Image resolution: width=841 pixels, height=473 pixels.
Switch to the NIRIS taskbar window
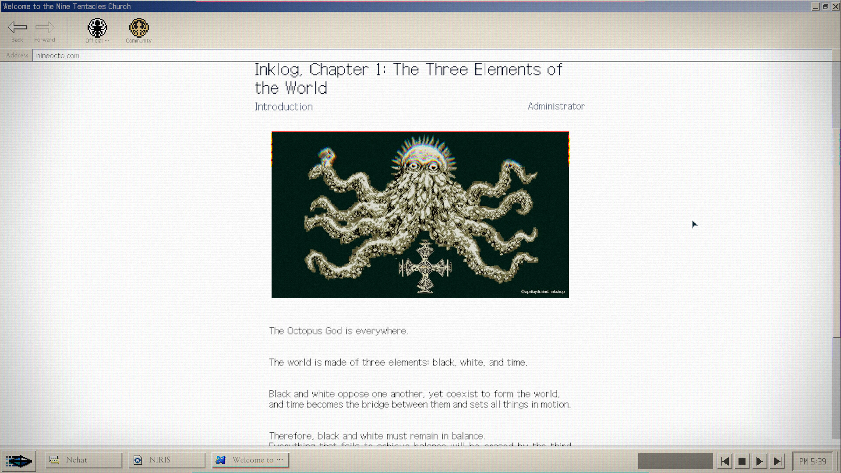167,460
